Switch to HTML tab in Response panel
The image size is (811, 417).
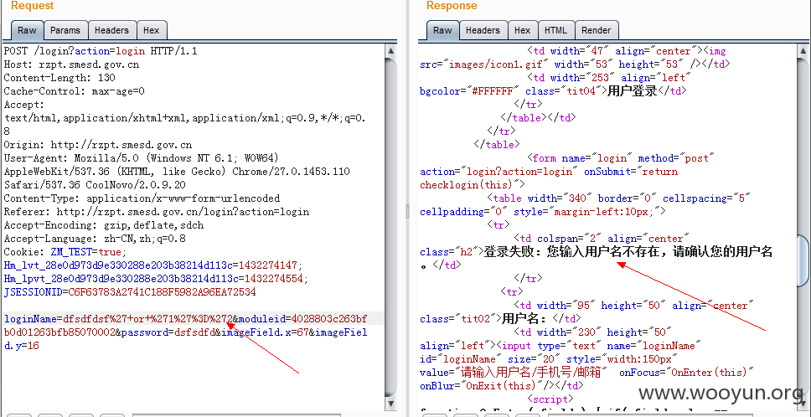[x=556, y=30]
